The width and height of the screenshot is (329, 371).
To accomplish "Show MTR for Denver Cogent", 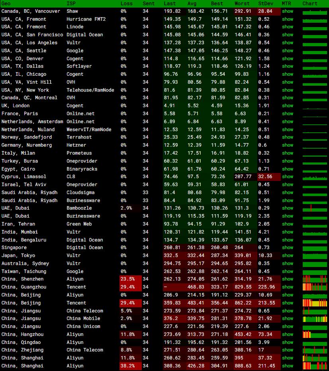I will [288, 59].
